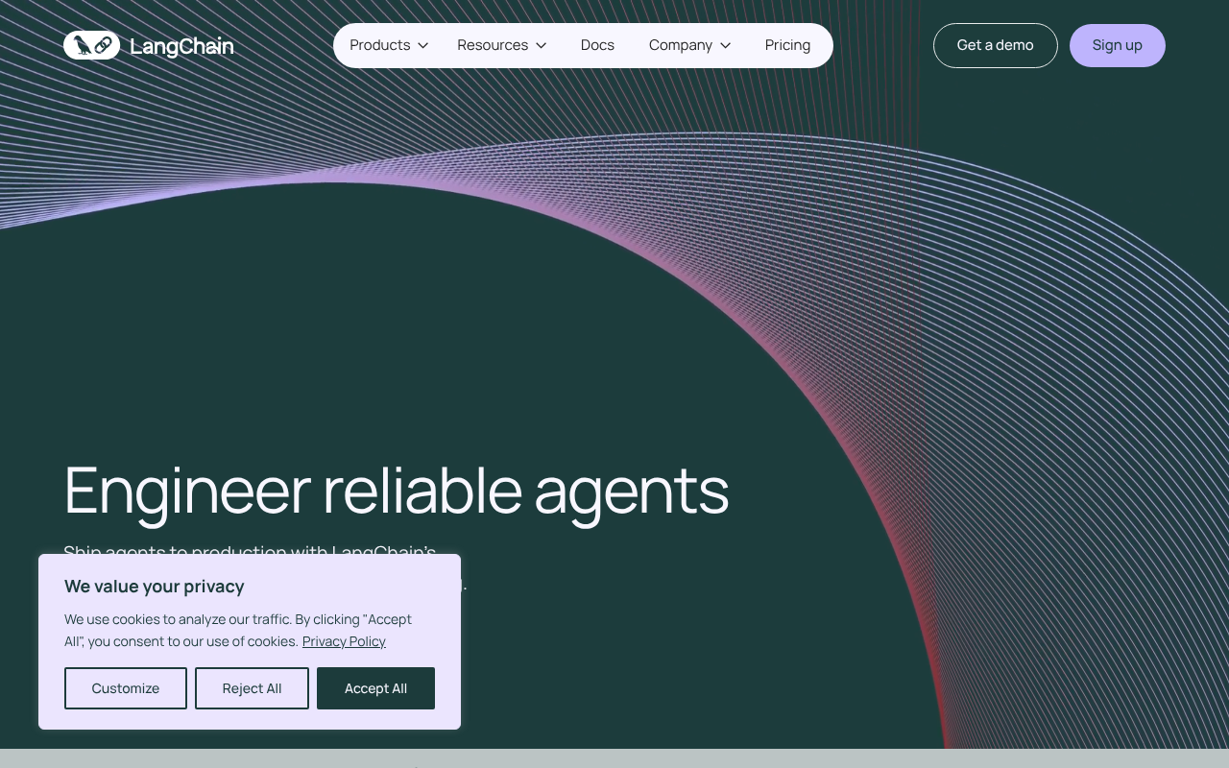Open the Company menu label

(x=680, y=45)
